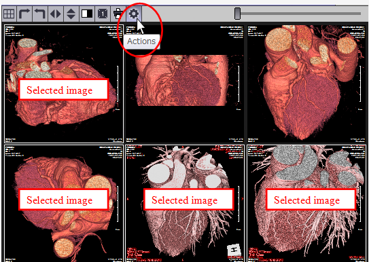Select the top-left side-view heart thumbnail
Viewport: 369px width, 262px height.
64,84
